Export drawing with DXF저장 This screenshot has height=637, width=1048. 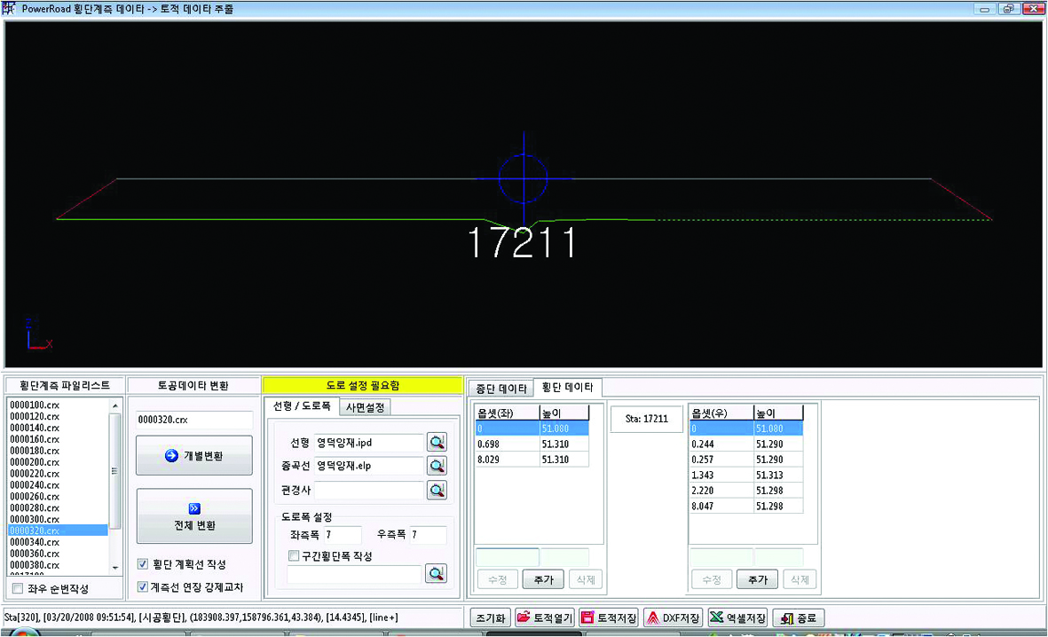click(x=673, y=618)
